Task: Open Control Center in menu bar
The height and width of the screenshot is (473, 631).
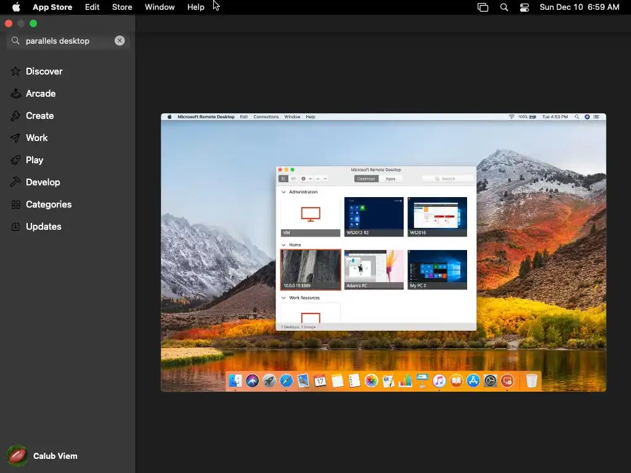Action: [x=524, y=7]
